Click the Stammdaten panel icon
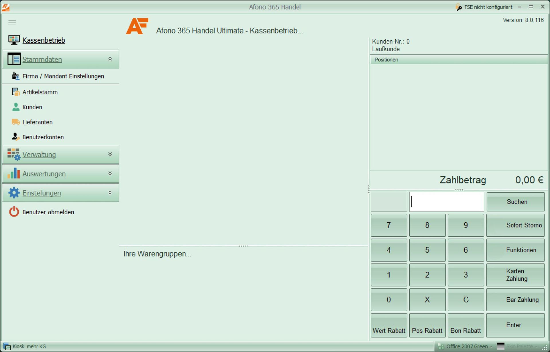This screenshot has width=550, height=352. [x=14, y=59]
